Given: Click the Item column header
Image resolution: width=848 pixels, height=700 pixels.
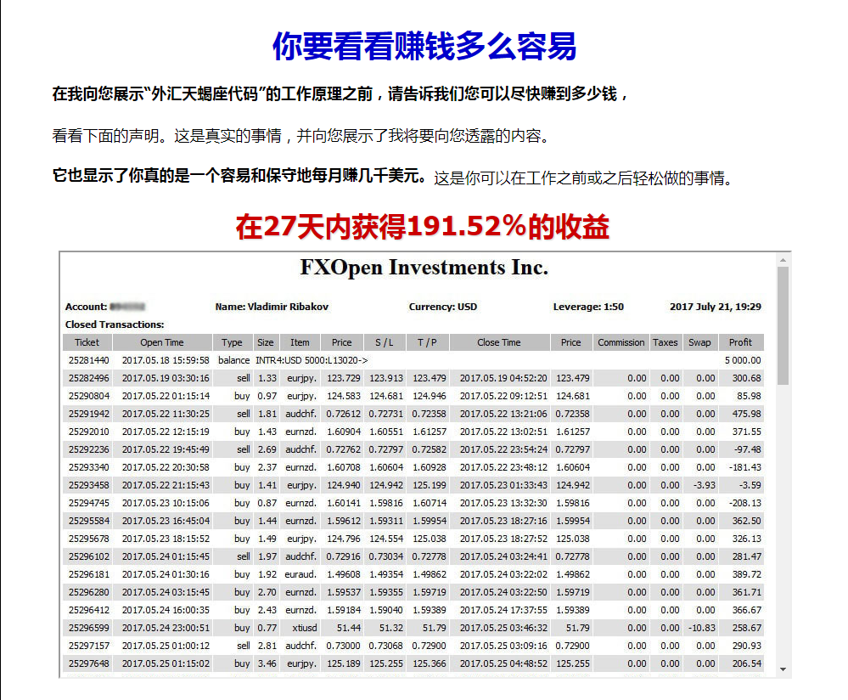Looking at the screenshot, I should click(x=300, y=342).
